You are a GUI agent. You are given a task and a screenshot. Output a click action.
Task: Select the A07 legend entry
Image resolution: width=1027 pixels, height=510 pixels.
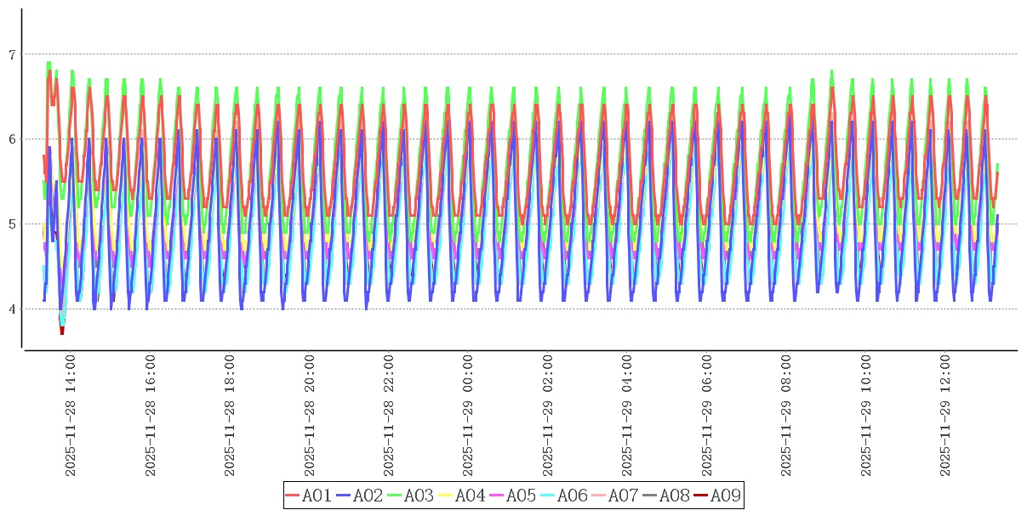(x=614, y=496)
